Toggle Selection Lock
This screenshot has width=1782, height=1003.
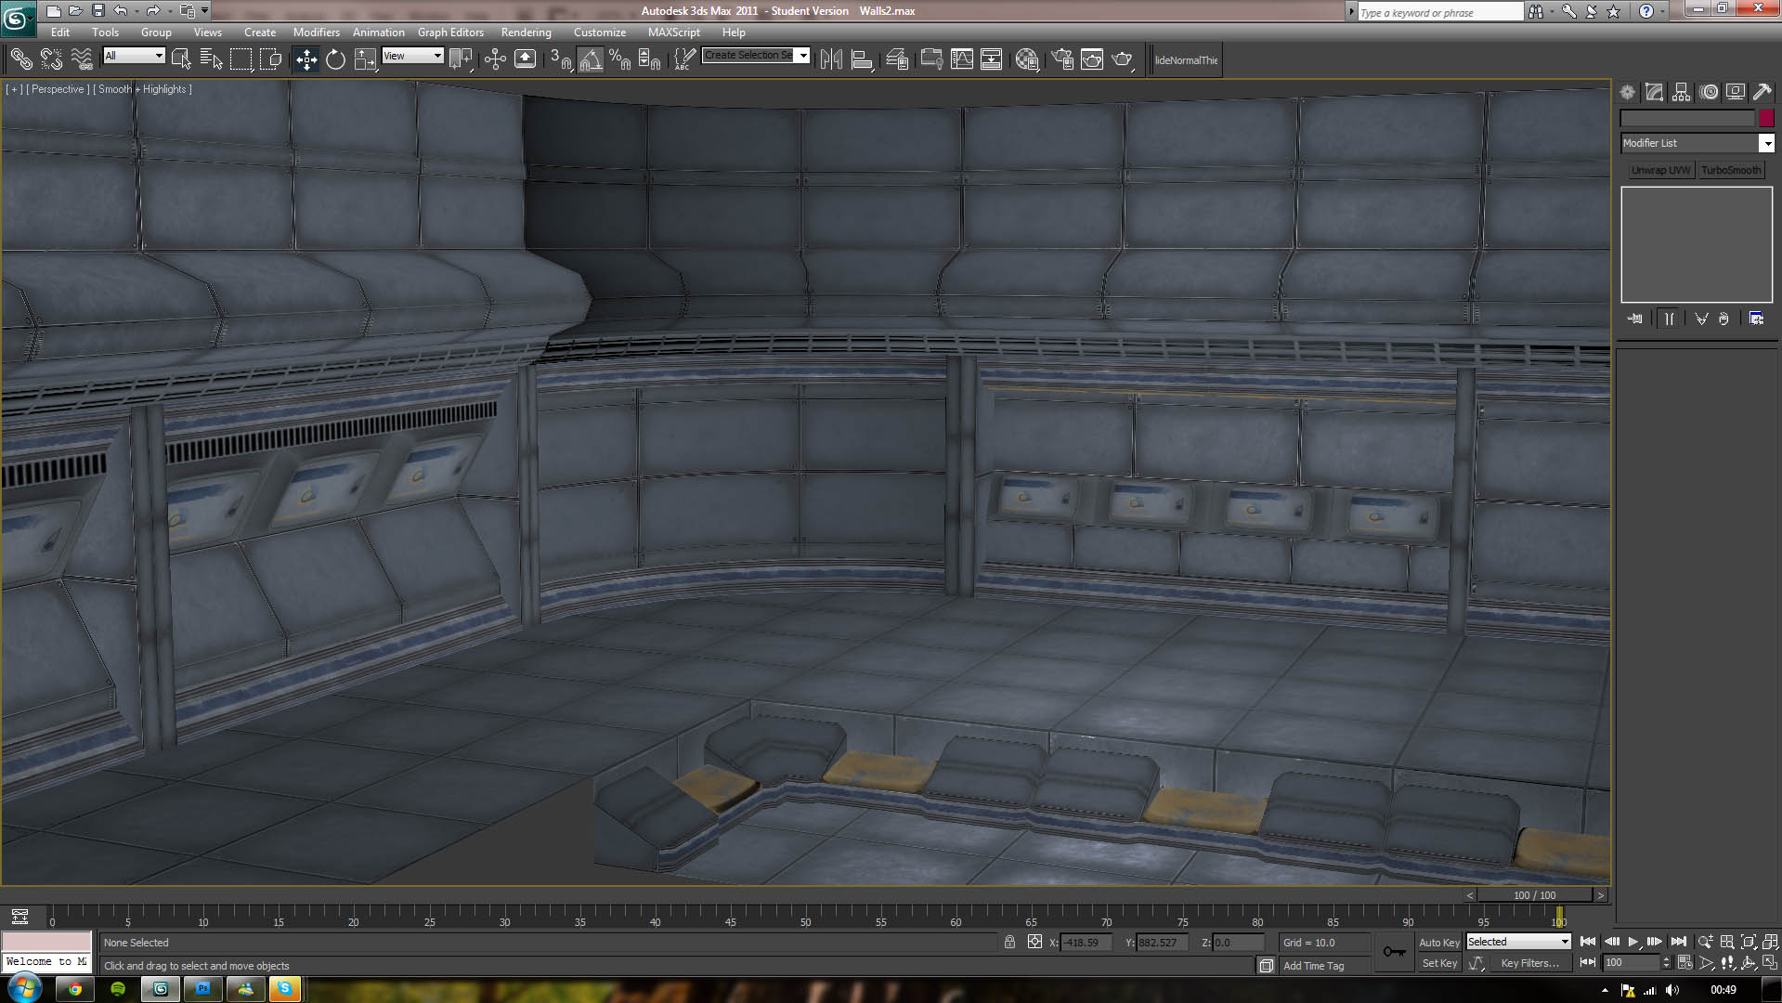pos(1009,942)
